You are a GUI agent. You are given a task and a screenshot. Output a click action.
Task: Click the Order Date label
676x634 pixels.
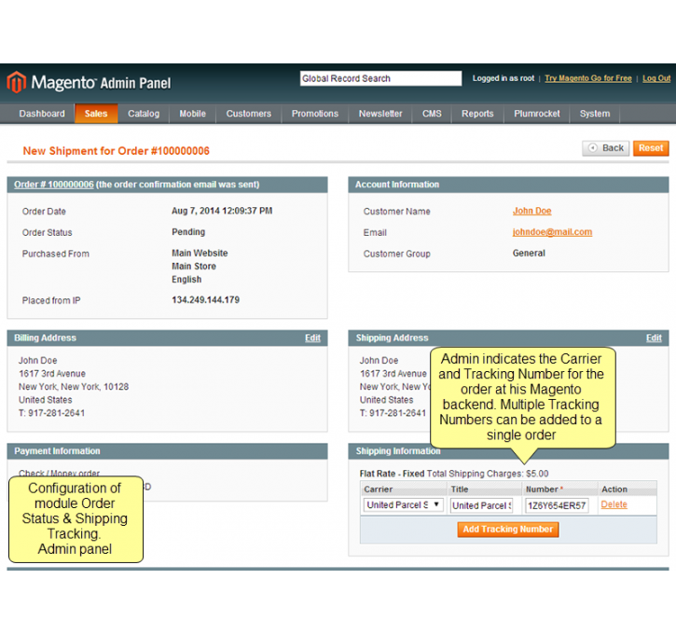44,212
